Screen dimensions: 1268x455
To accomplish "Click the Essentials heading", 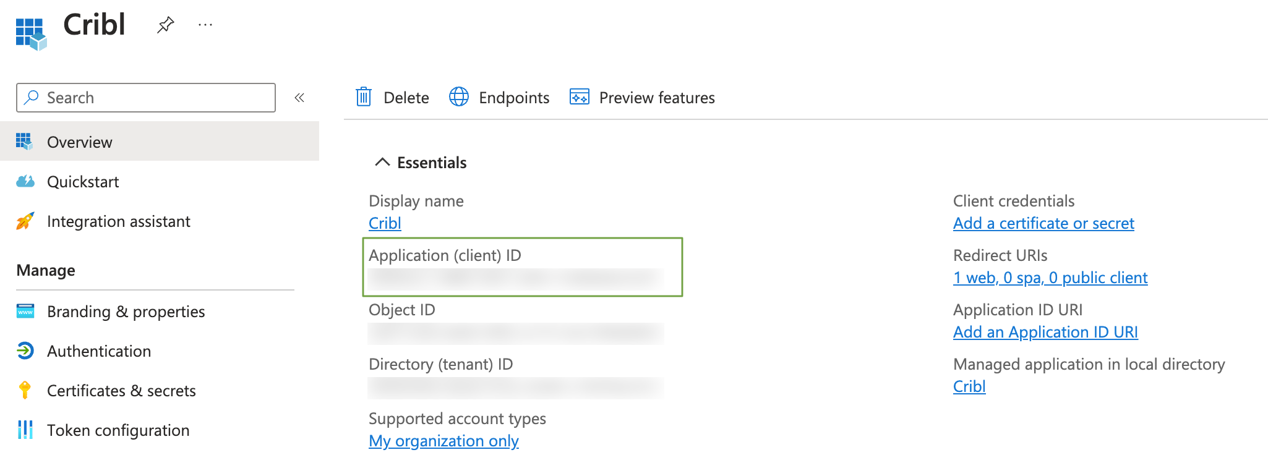I will pos(432,163).
